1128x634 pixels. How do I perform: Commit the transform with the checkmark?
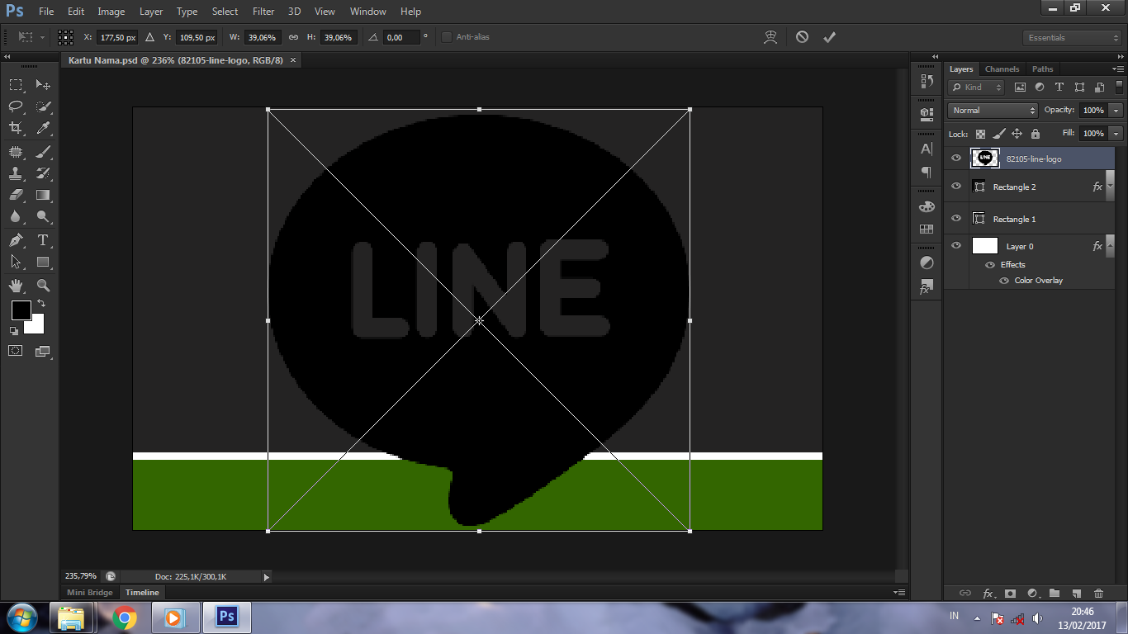[829, 37]
